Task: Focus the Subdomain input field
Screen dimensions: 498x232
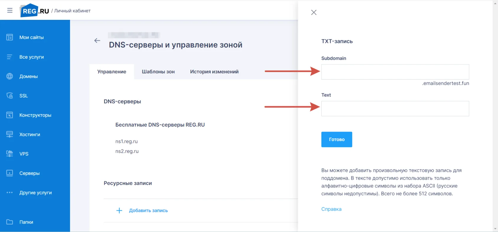Action: (395, 72)
